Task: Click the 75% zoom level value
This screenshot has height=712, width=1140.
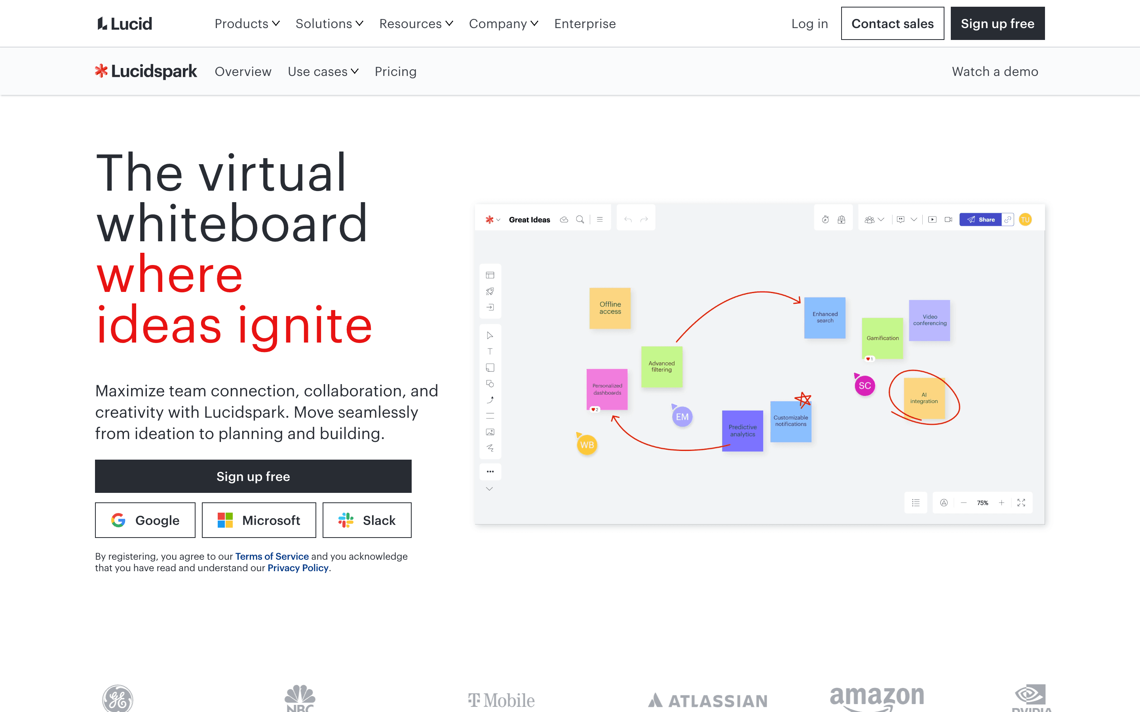Action: point(983,503)
